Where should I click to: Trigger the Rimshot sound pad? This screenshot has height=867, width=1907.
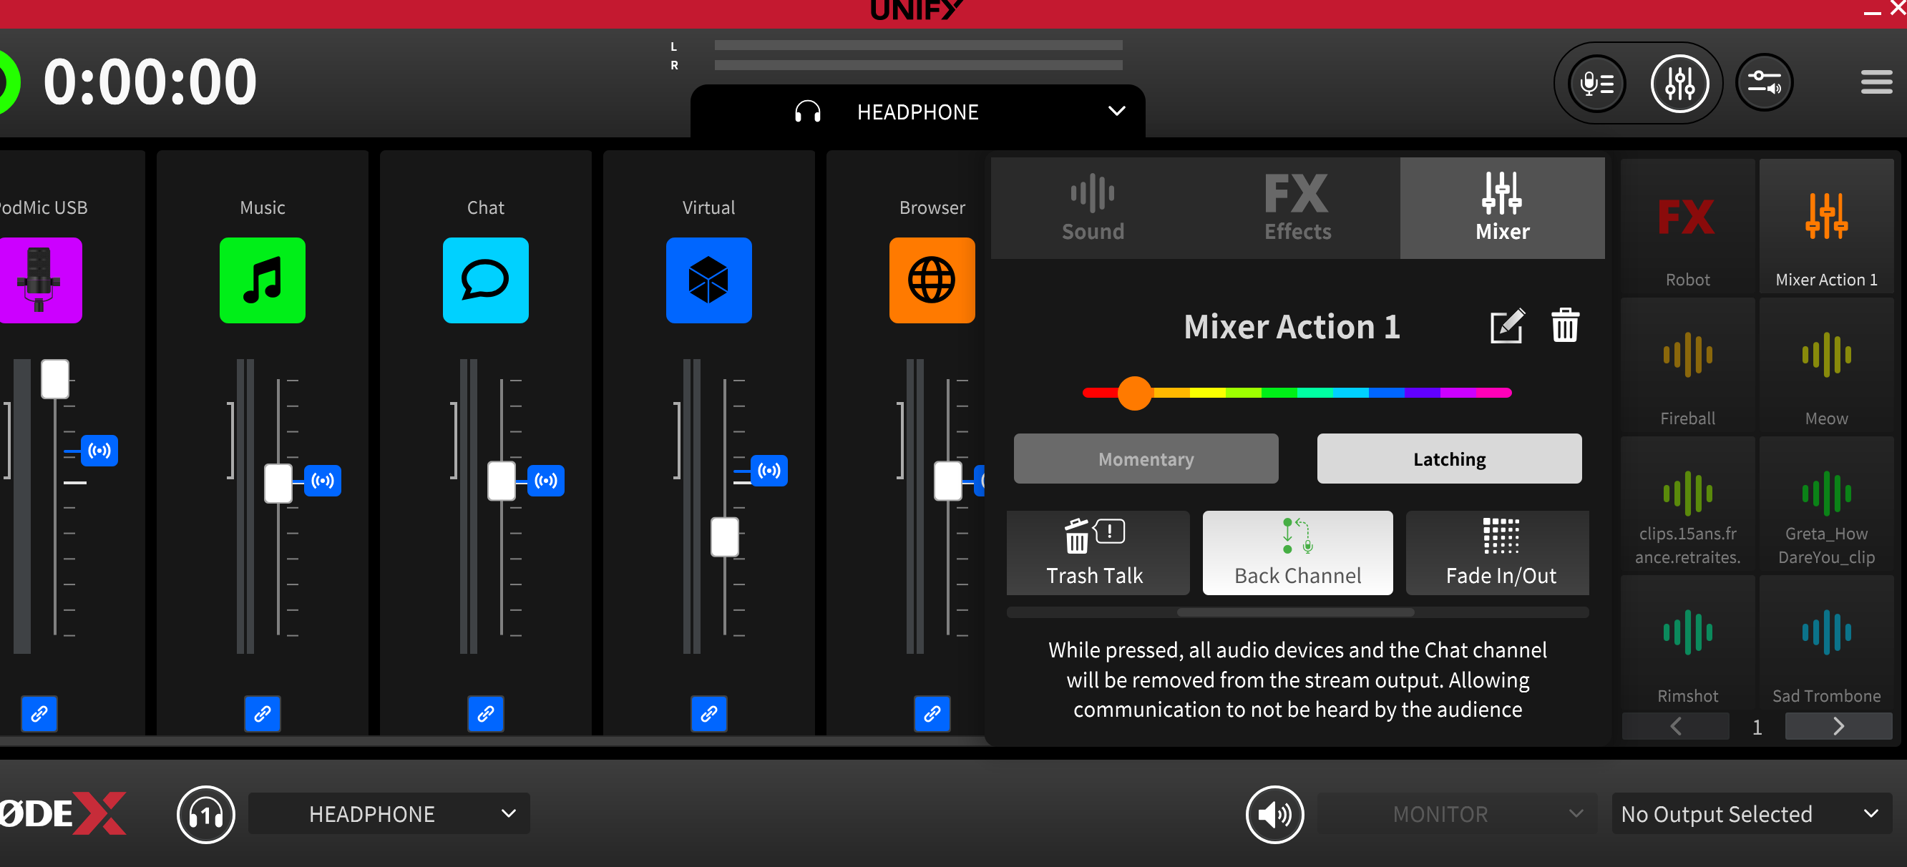tap(1687, 643)
